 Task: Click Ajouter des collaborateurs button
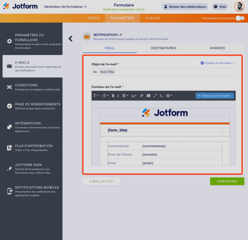(x=185, y=7)
